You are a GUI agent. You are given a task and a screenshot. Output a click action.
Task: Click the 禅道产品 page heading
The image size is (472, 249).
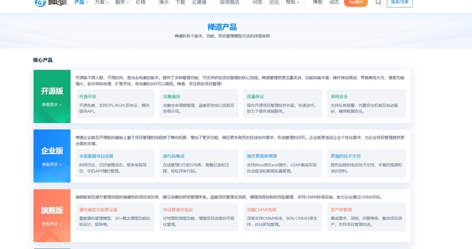click(222, 27)
